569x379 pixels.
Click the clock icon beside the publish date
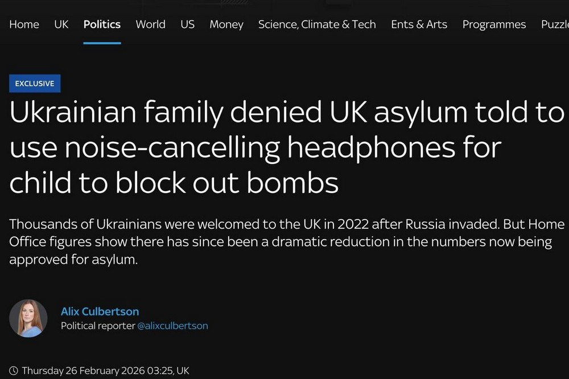[14, 370]
